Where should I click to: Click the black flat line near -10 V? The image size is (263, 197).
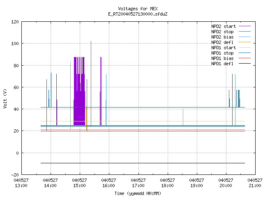tap(143, 163)
